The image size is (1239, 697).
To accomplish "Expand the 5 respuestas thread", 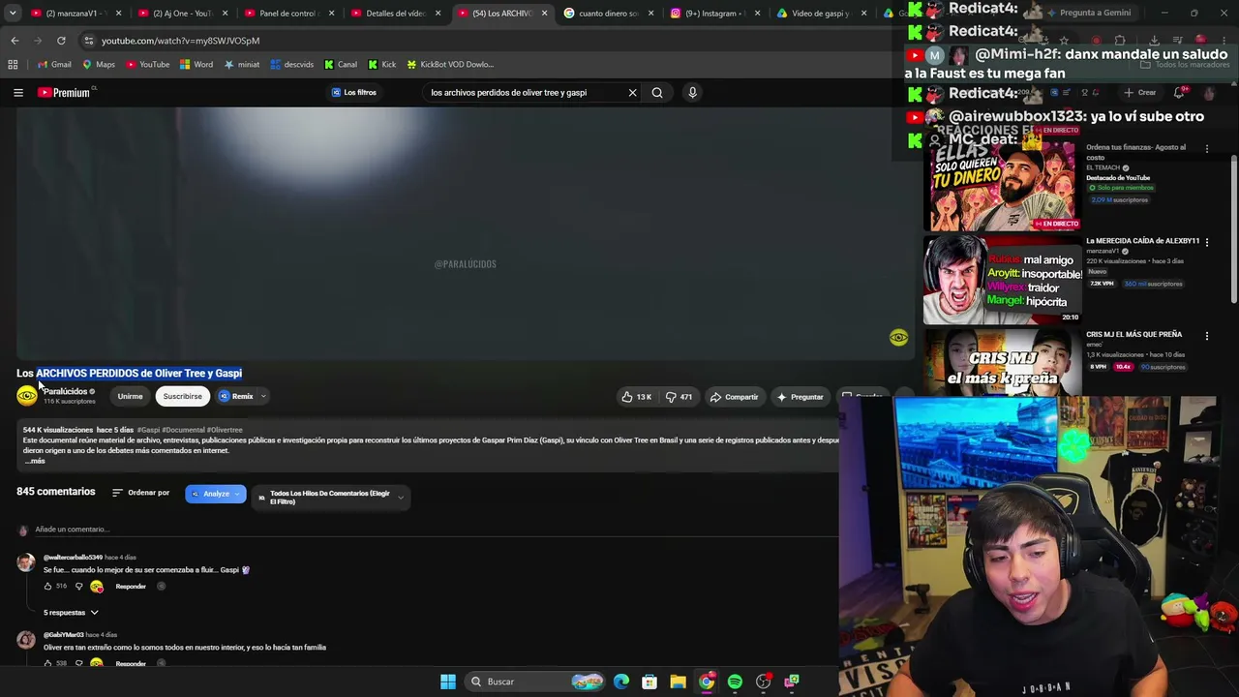I will (x=71, y=613).
